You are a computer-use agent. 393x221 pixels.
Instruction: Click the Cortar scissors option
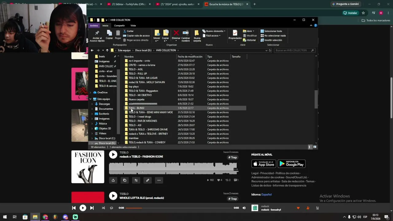point(128,31)
